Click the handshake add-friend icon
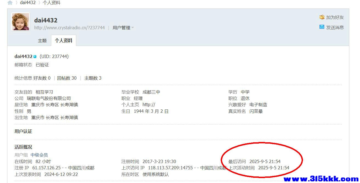This screenshot has height=183, width=360. pos(322,17)
